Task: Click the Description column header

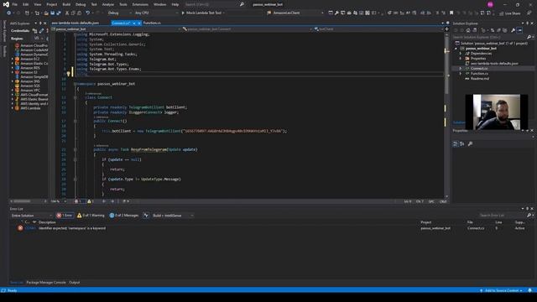Action: (47, 222)
